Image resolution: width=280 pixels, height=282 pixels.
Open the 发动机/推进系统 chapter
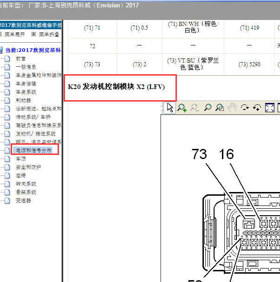click(x=36, y=134)
